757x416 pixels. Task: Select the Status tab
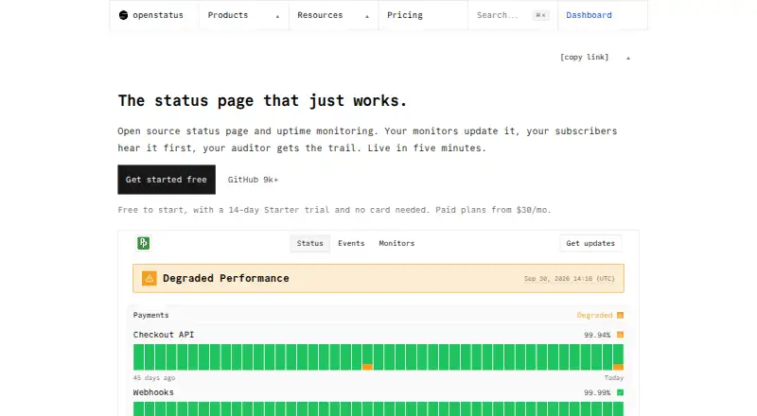point(310,243)
